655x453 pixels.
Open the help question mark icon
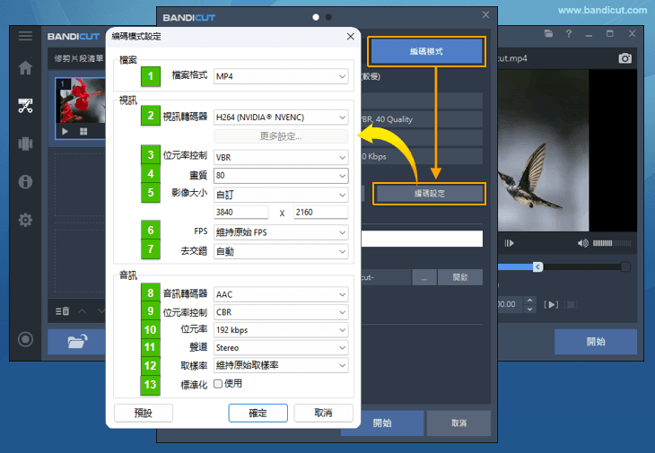pyautogui.click(x=569, y=34)
